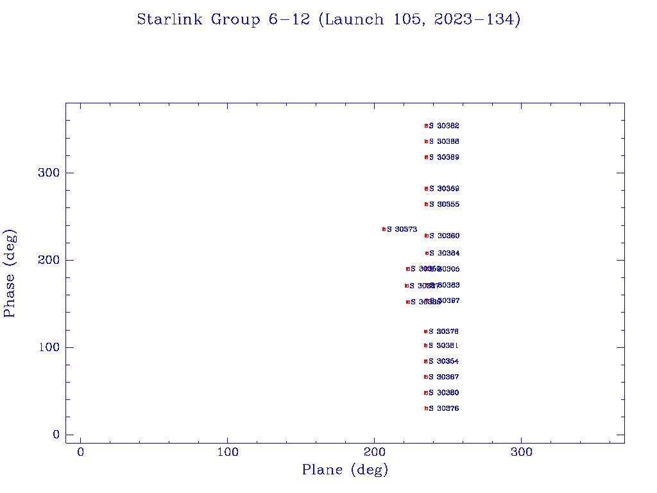This screenshot has width=657, height=493.
Task: Select the S 30382 satellite label
Action: click(x=444, y=126)
